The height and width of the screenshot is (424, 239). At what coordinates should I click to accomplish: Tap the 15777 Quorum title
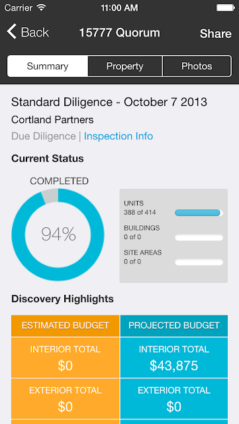tap(119, 32)
